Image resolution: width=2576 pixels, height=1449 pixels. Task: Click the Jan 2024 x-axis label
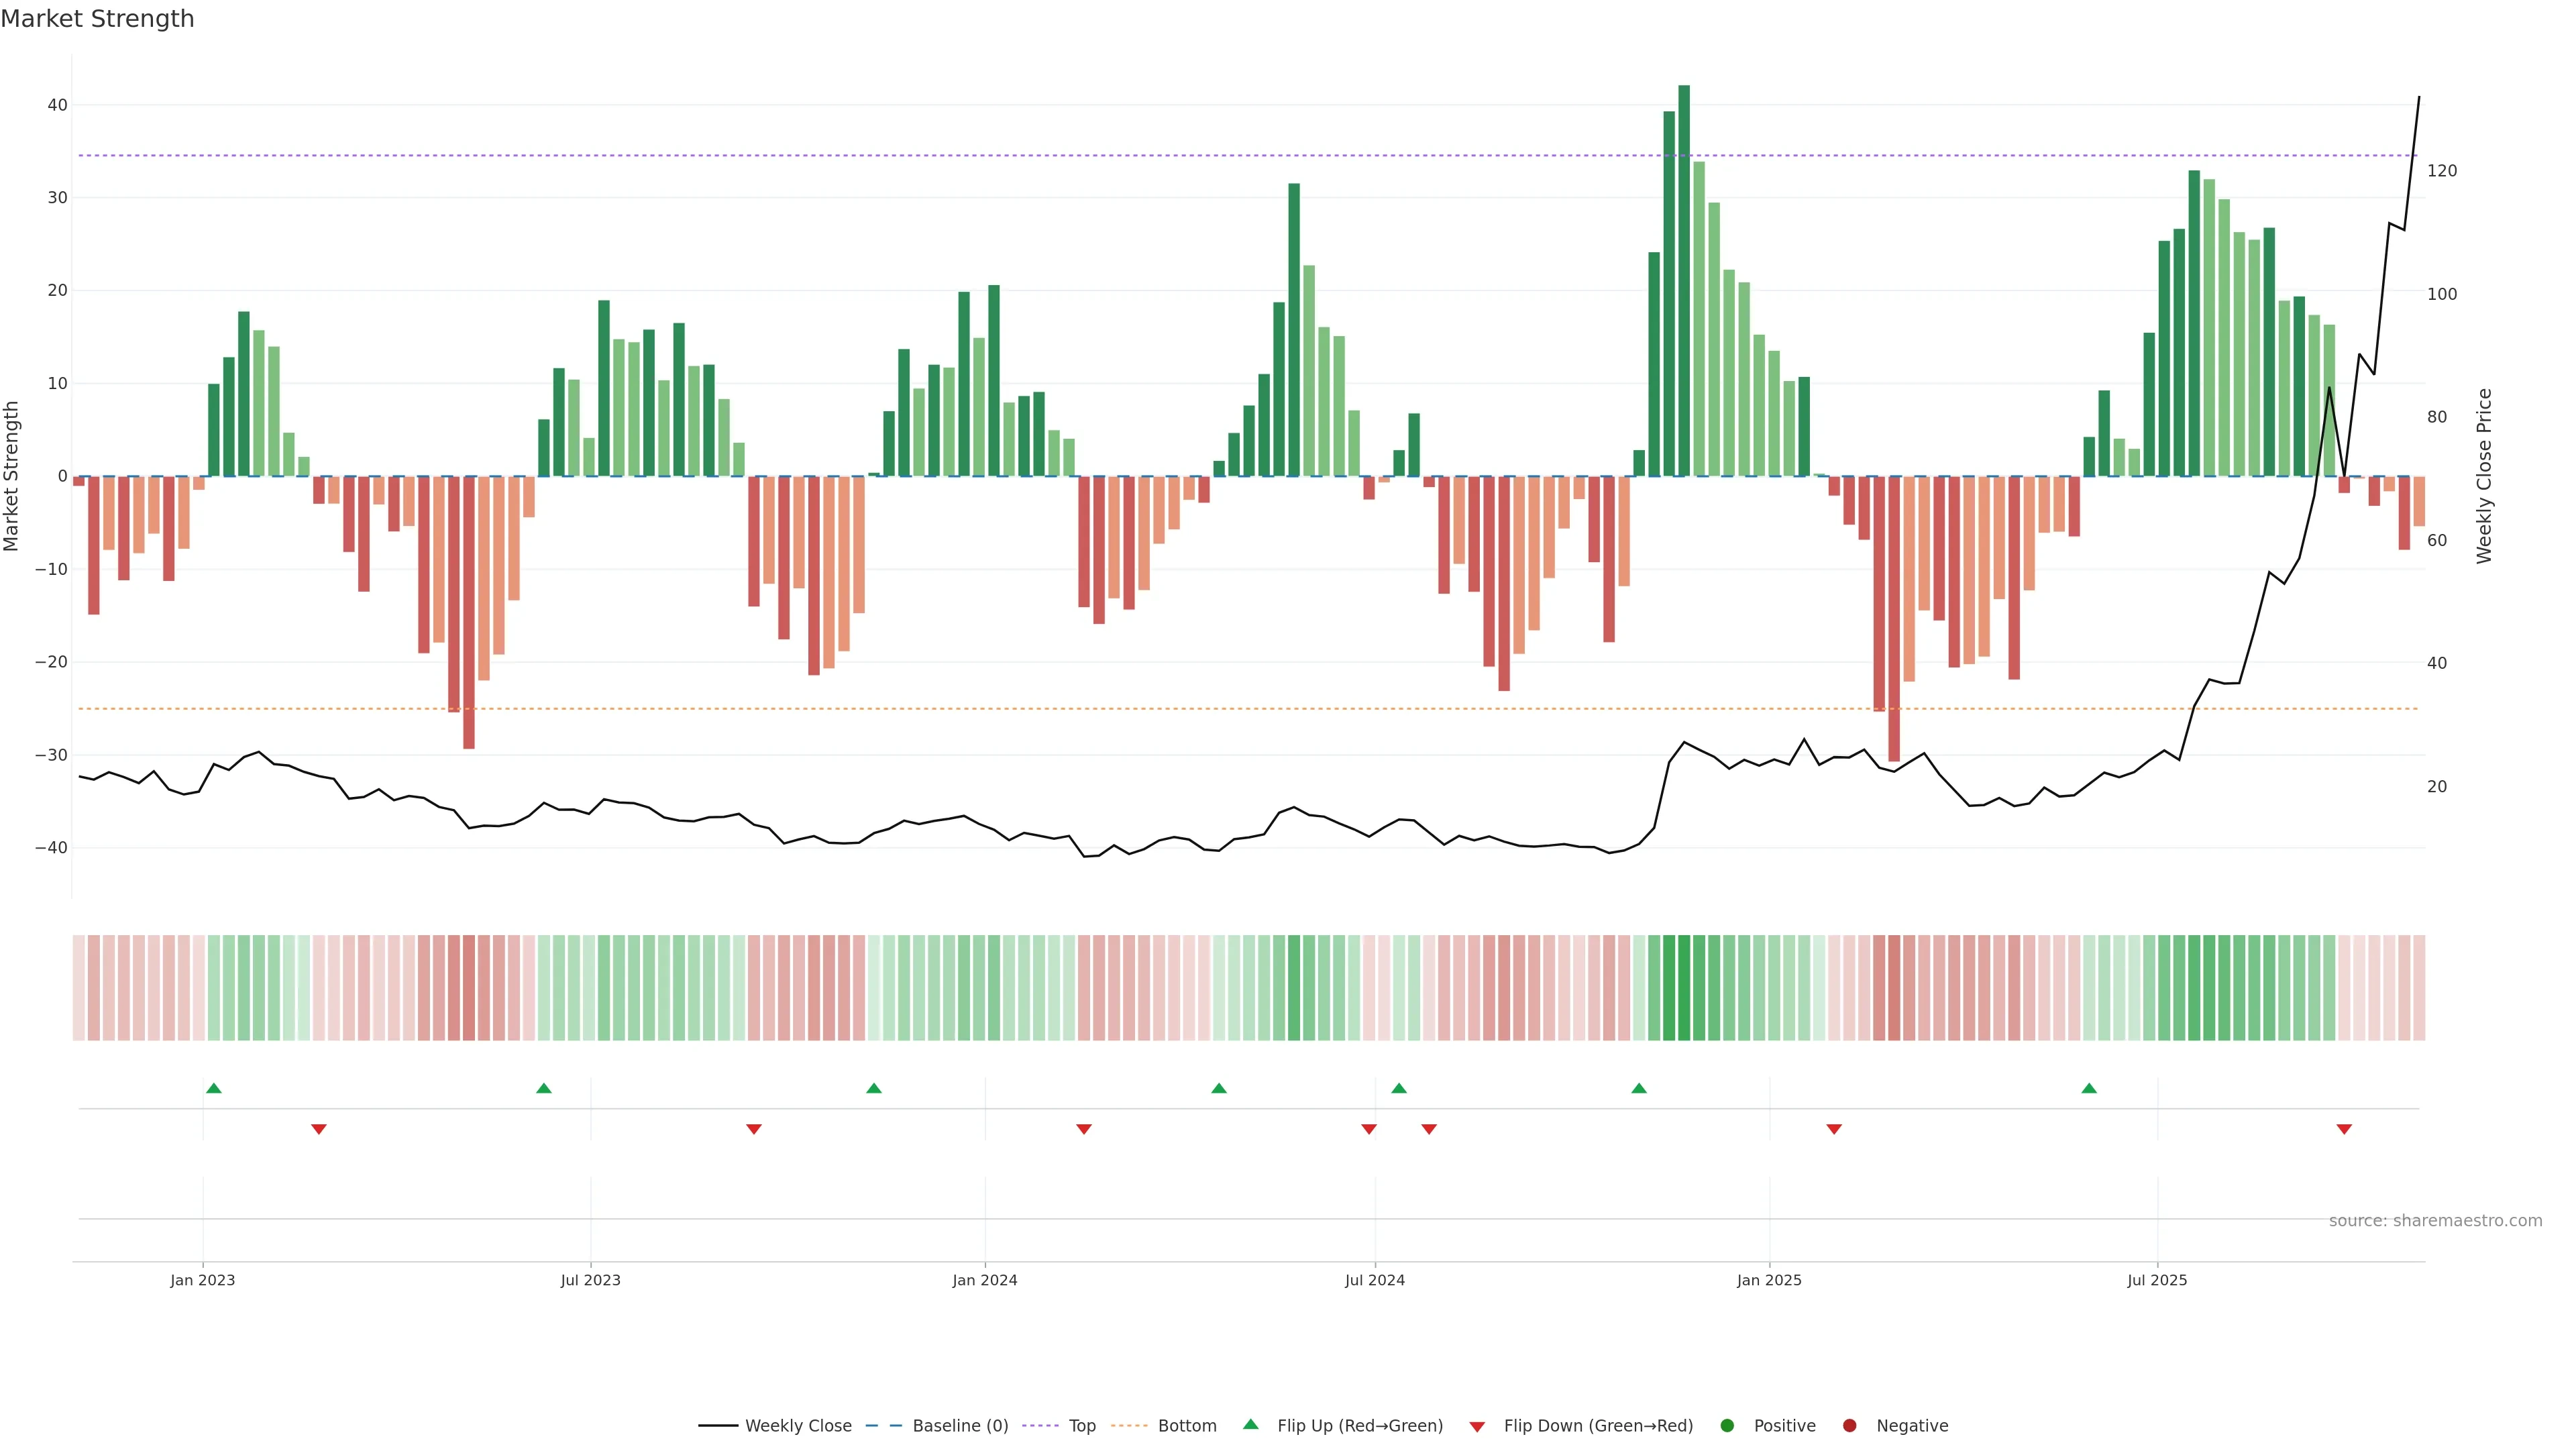click(x=984, y=1280)
